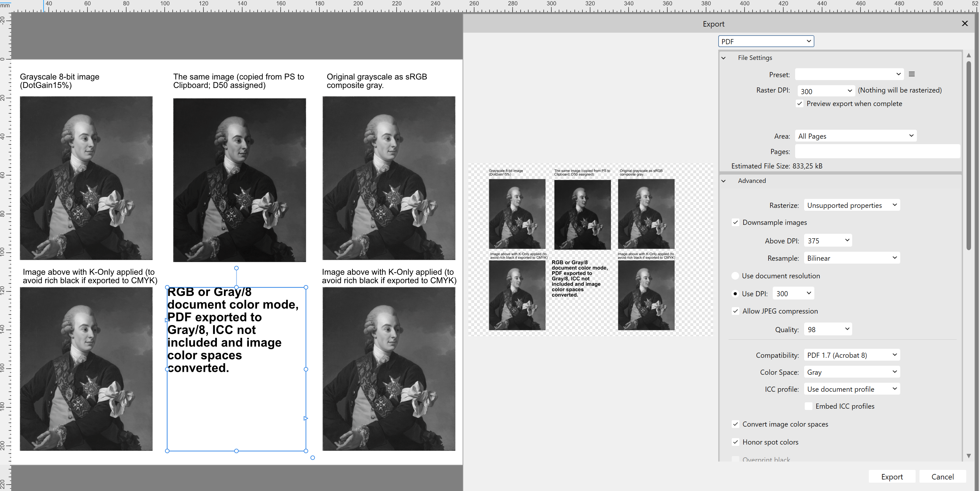
Task: Open the Resample Bilinear dropdown
Action: click(852, 258)
